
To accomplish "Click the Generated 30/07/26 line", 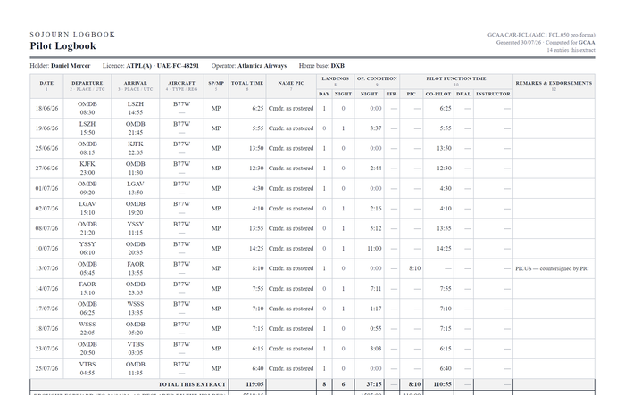I will pyautogui.click(x=546, y=42).
